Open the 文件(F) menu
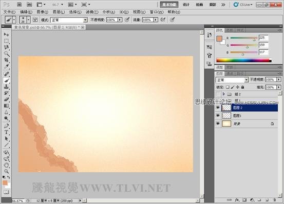This screenshot has height=204, width=284. click(x=9, y=12)
